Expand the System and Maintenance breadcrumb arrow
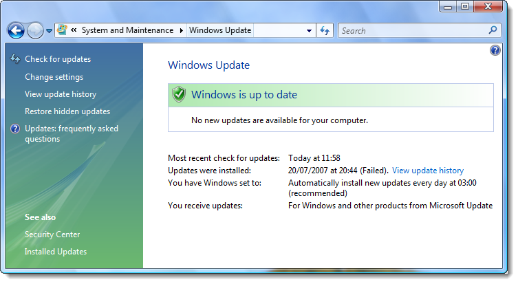The height and width of the screenshot is (284, 518). tap(182, 30)
